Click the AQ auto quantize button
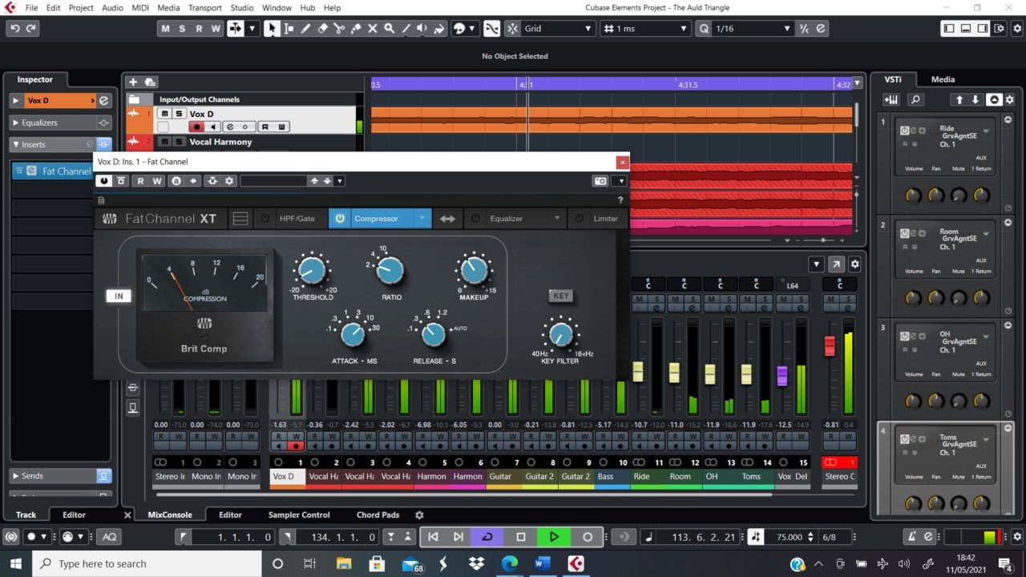This screenshot has height=577, width=1026. (x=108, y=537)
